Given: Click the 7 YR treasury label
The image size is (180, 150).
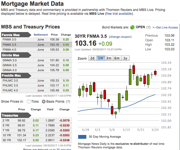Looking at the screenshot, I should [x=6, y=131].
